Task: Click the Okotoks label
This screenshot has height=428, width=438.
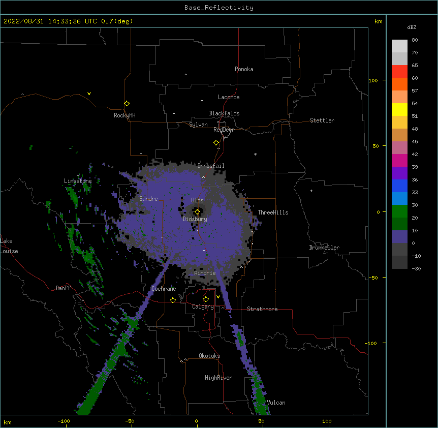Action: point(209,356)
